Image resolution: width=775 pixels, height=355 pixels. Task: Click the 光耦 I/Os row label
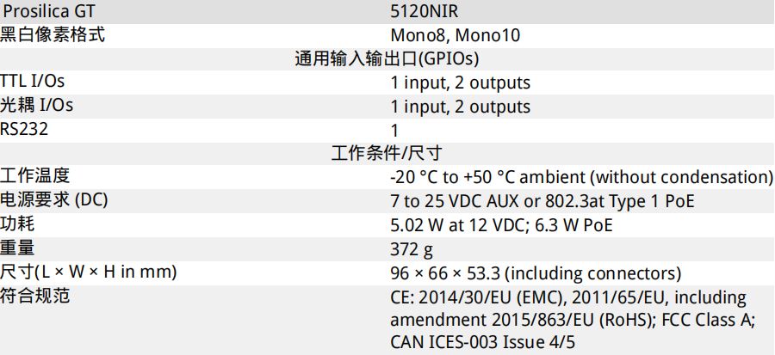tap(36, 105)
